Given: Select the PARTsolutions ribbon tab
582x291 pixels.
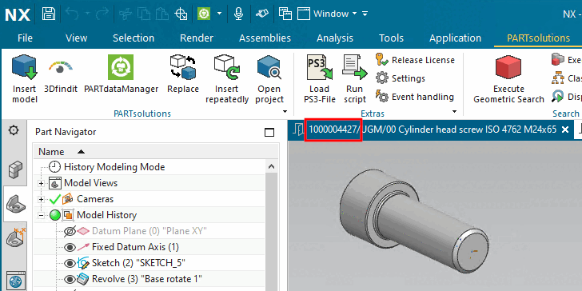Looking at the screenshot, I should click(x=538, y=38).
